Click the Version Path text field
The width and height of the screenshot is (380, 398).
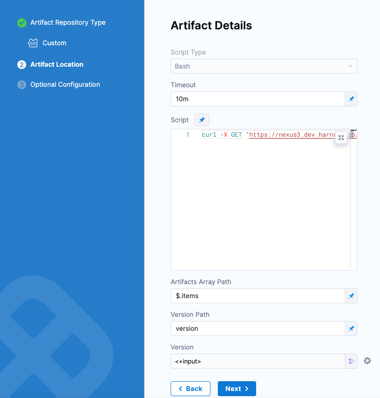[x=258, y=328]
